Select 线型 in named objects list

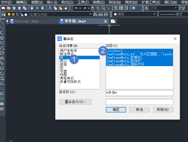(64, 75)
